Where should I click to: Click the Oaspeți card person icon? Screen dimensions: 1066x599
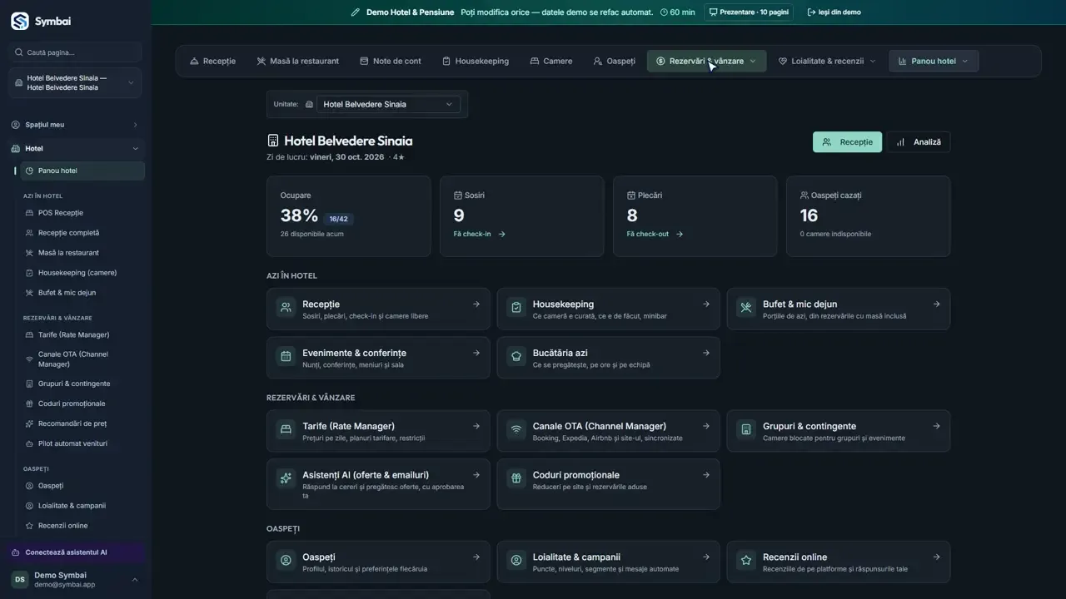click(x=286, y=561)
